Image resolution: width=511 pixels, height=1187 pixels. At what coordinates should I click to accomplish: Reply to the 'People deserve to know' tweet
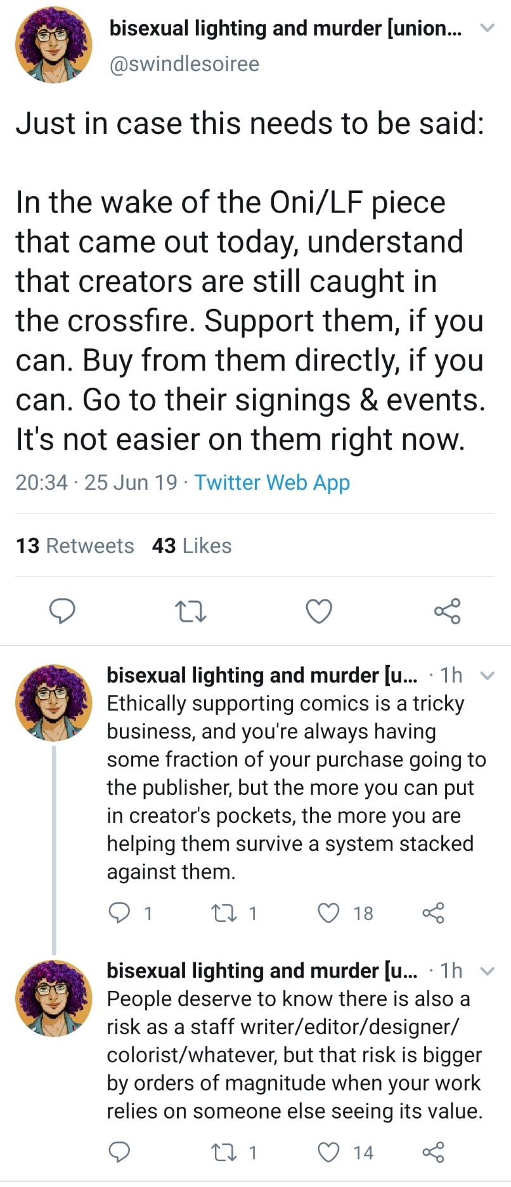point(120,1151)
